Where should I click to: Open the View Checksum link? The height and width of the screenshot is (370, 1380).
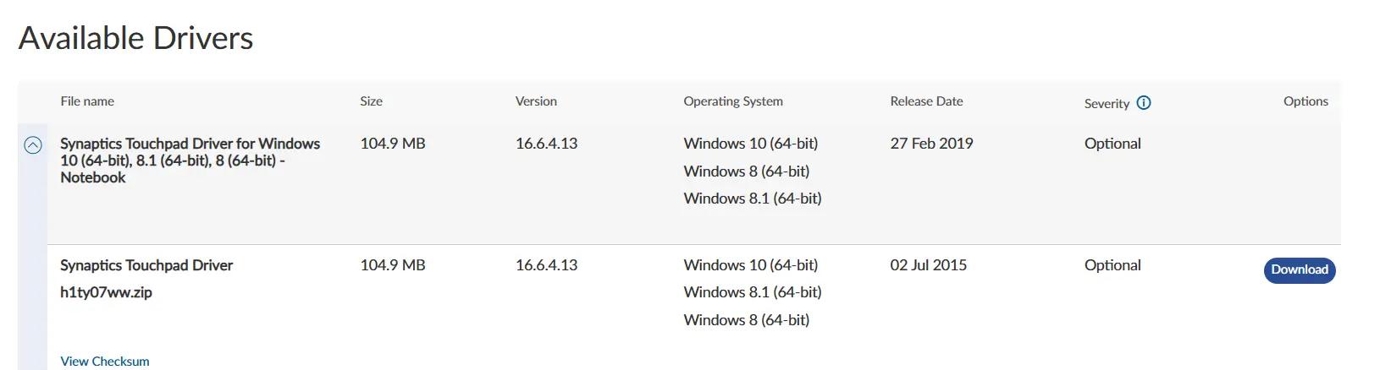pos(105,362)
